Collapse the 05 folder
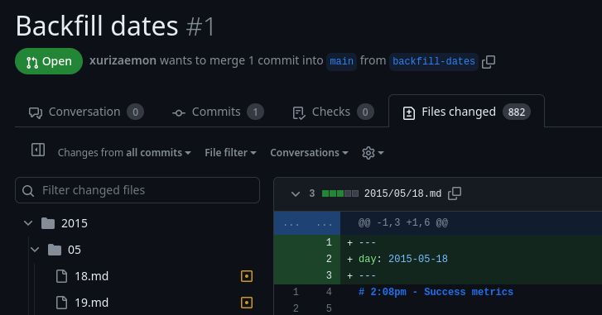This screenshot has width=602, height=315. tap(35, 250)
